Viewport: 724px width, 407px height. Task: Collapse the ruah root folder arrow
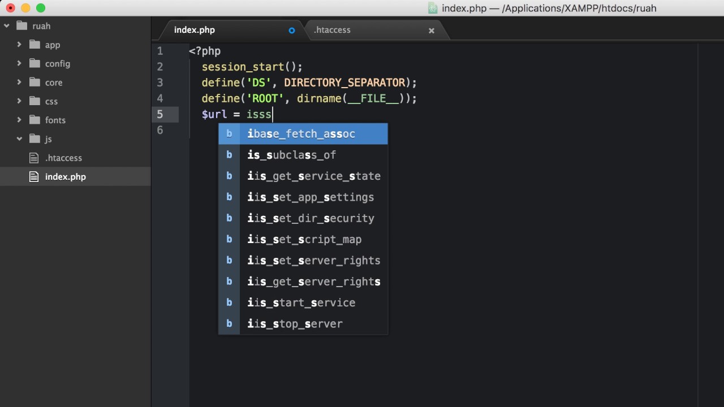7,26
